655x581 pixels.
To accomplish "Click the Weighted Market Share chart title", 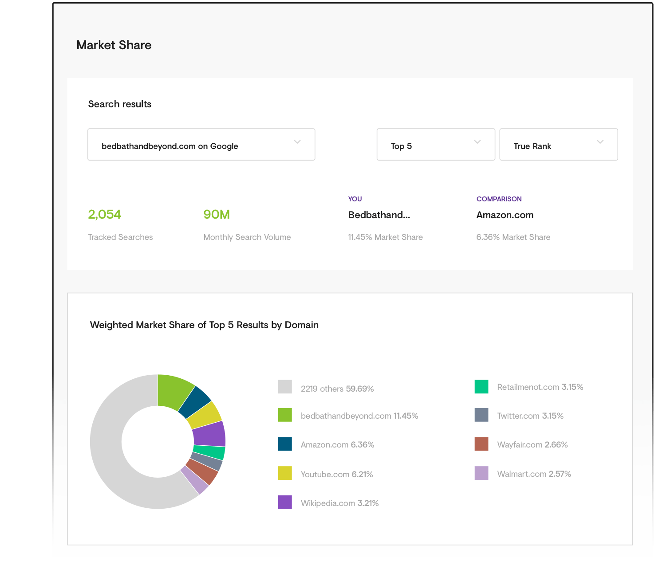I will point(204,325).
